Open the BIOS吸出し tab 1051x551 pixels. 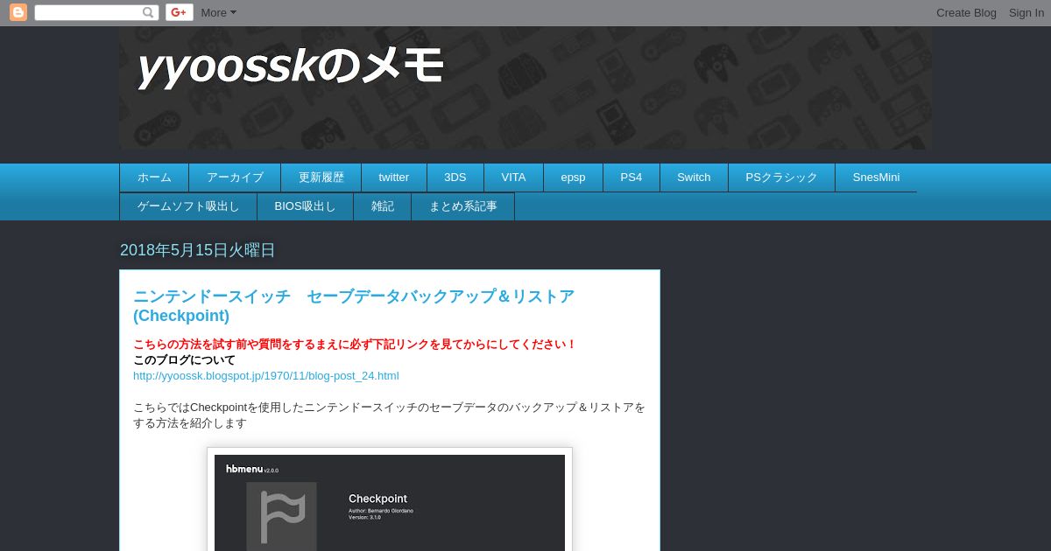click(x=306, y=206)
